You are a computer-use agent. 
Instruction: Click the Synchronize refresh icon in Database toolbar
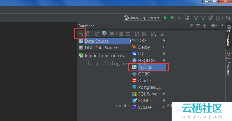[x=97, y=34]
